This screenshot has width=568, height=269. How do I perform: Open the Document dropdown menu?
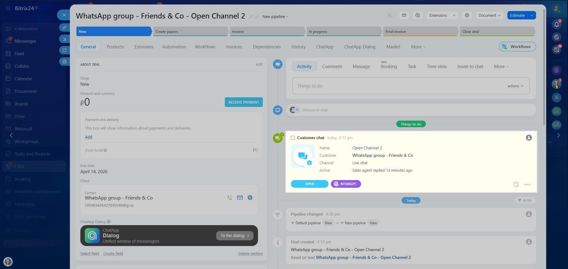click(489, 15)
